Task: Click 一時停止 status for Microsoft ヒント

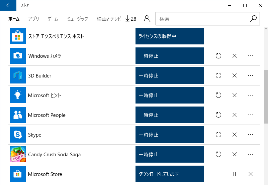Action: [x=170, y=95]
